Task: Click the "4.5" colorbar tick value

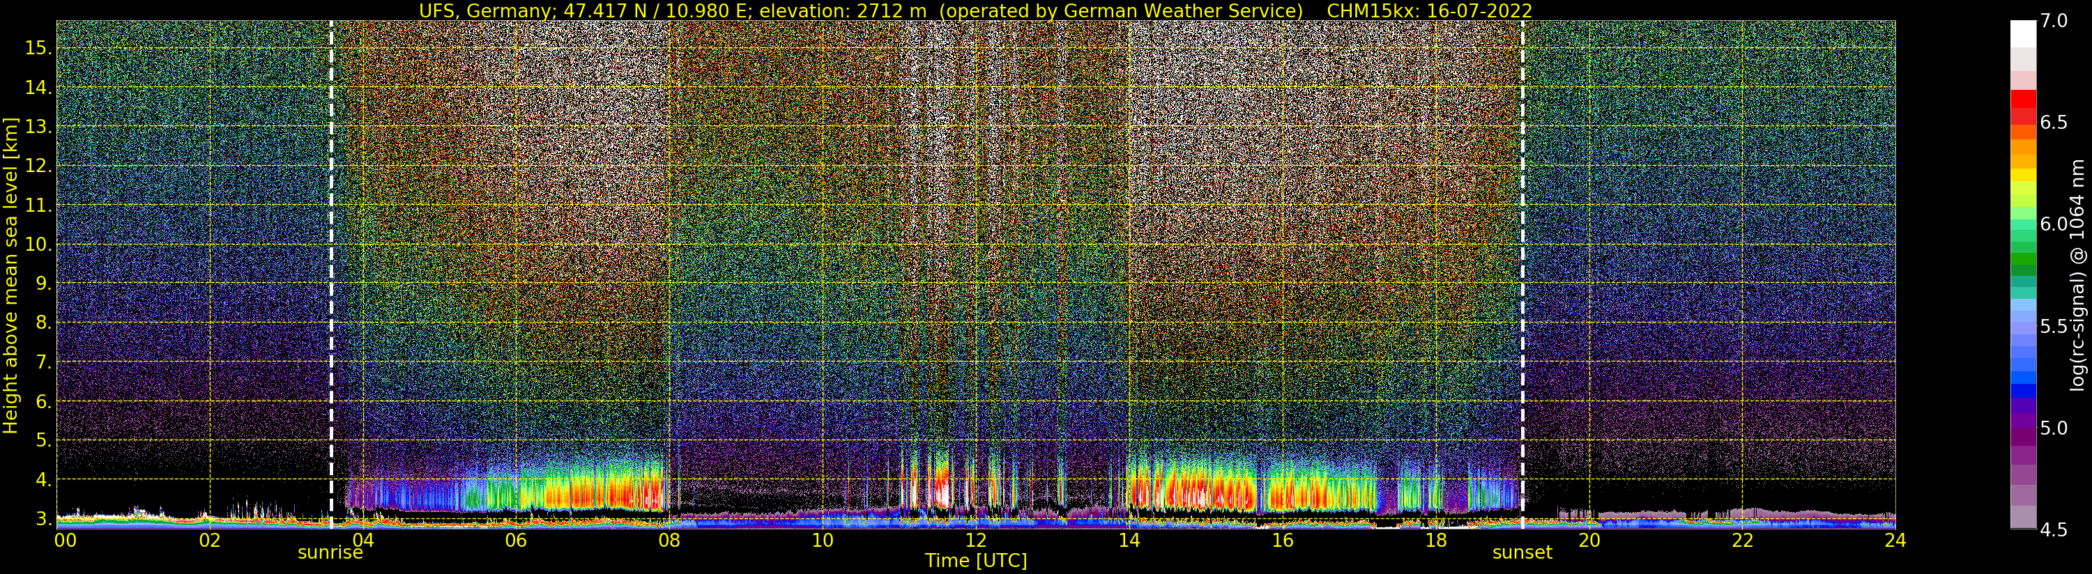Action: pos(2053,529)
